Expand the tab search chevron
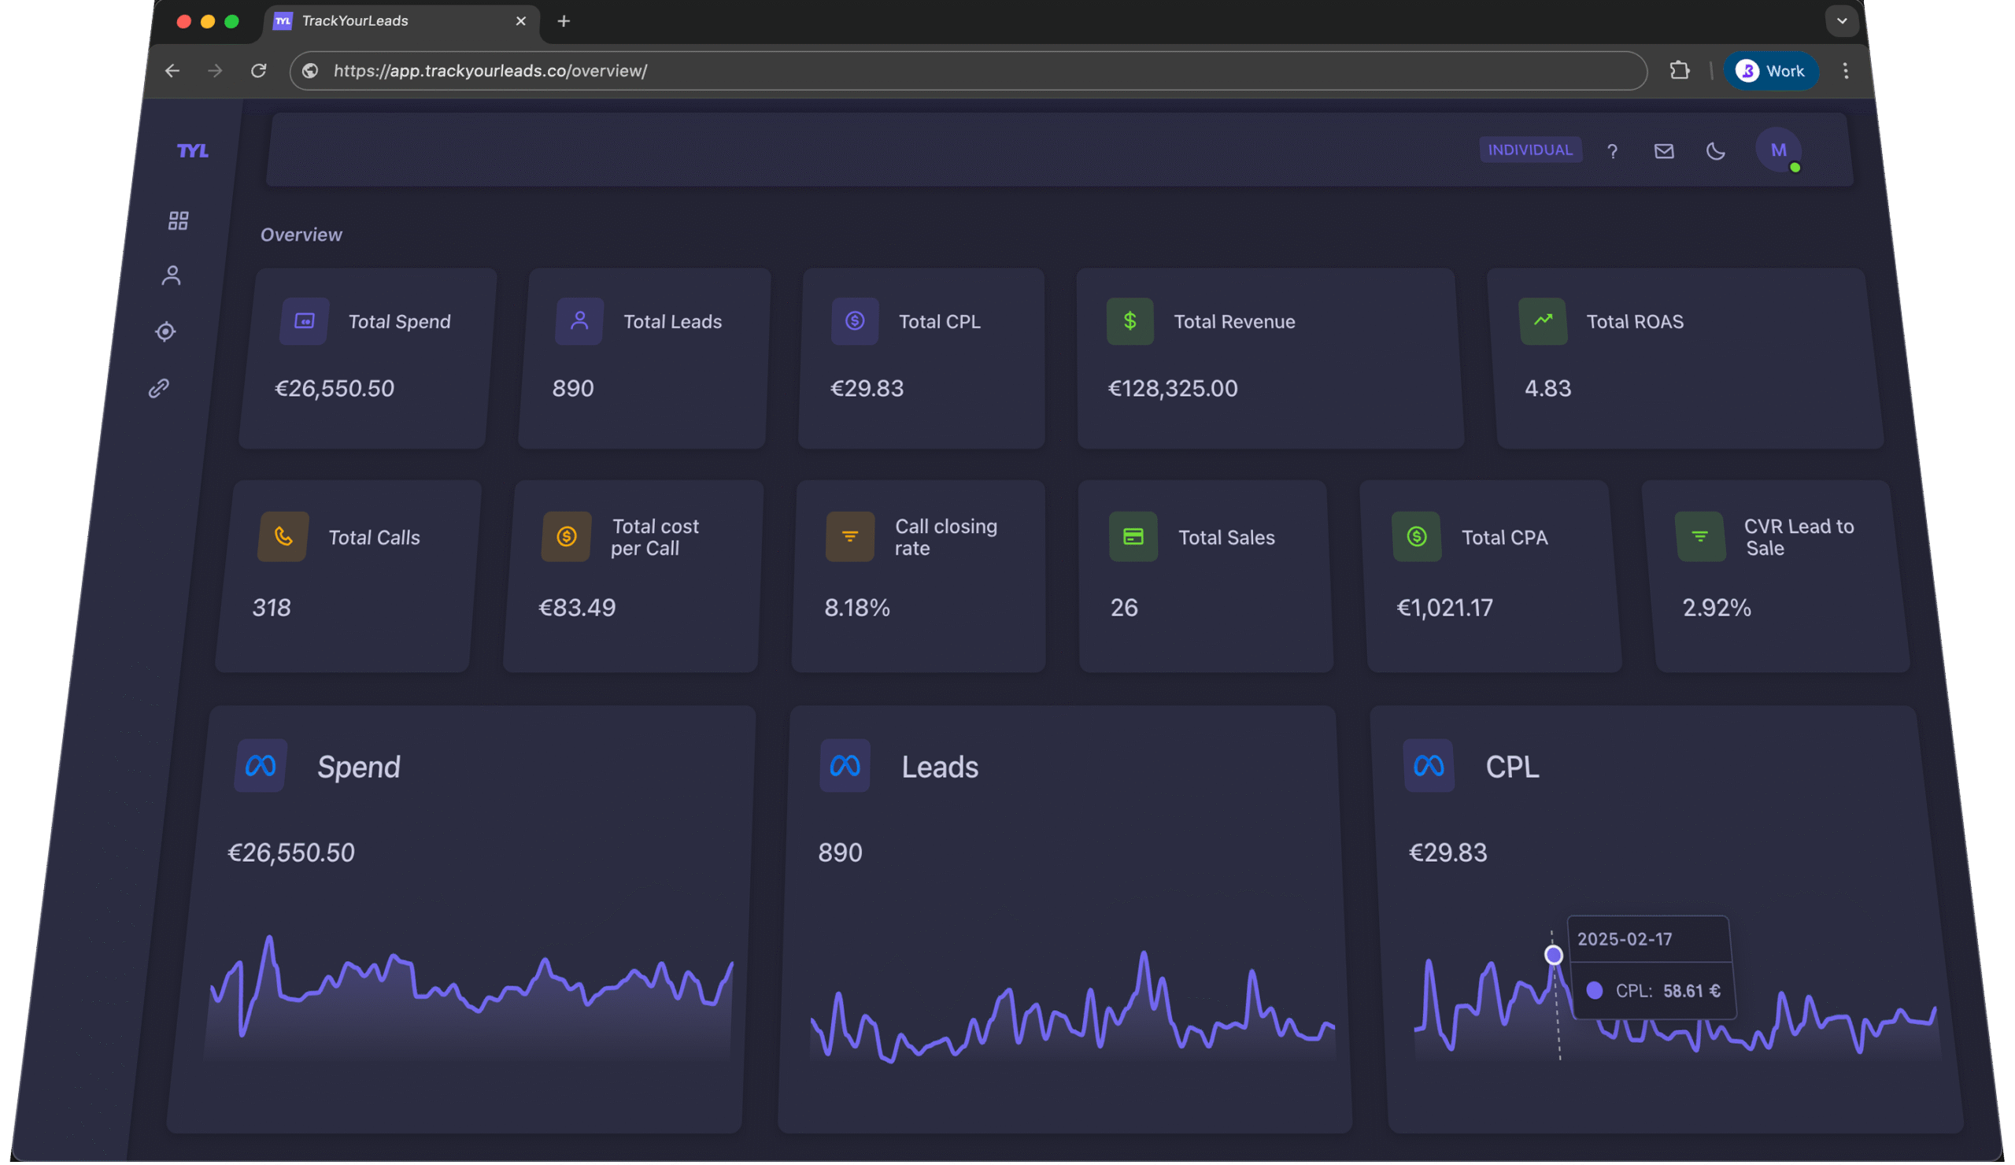Image resolution: width=2015 pixels, height=1165 pixels. click(1842, 20)
